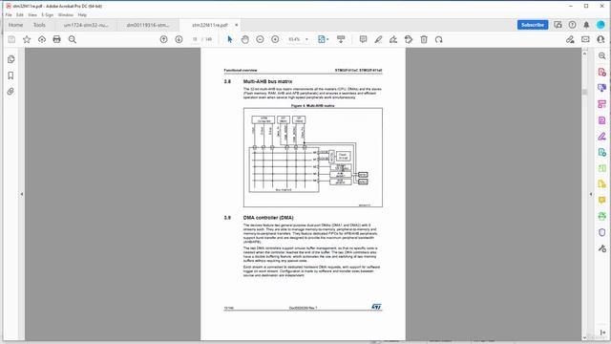611x344 pixels.
Task: Select the highlight pen tool
Action: pyautogui.click(x=378, y=39)
